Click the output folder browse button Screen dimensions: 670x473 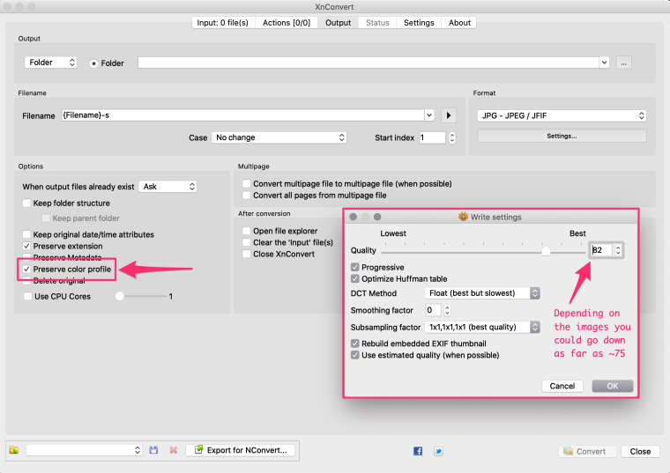(623, 63)
